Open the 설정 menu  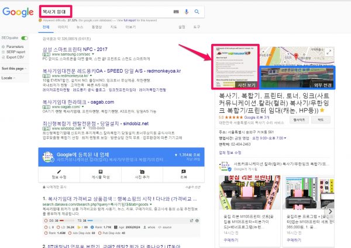pos(182,27)
